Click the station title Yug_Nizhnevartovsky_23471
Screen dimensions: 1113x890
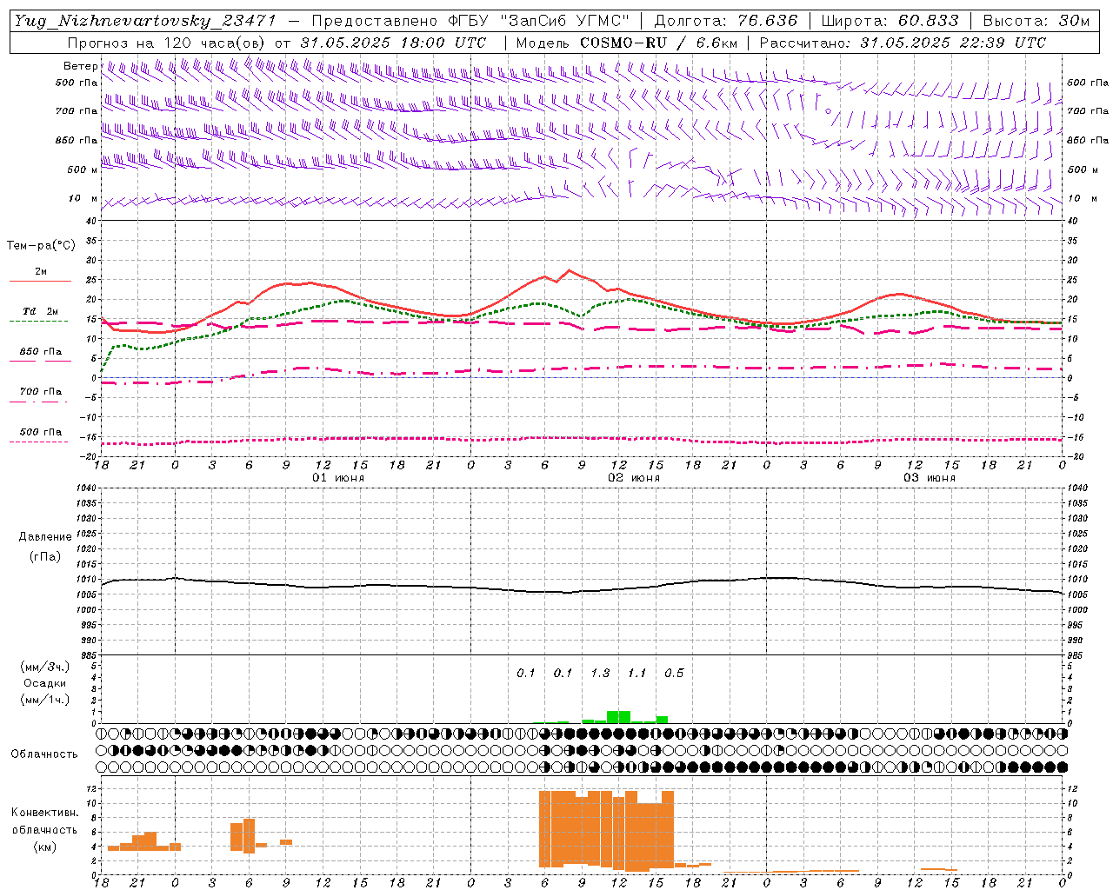(x=147, y=22)
